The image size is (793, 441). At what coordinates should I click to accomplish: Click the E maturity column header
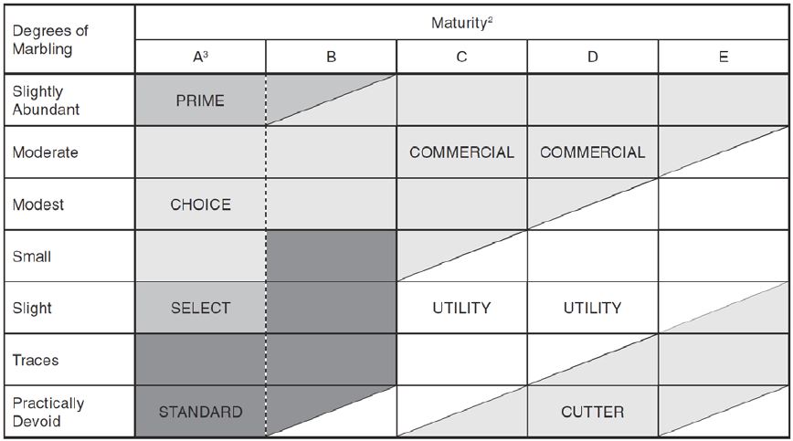tap(724, 57)
